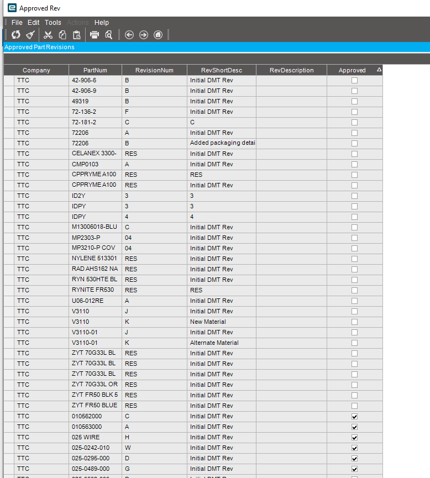Uncheck Approved for 025-0489-000 row
The image size is (430, 478).
354,469
